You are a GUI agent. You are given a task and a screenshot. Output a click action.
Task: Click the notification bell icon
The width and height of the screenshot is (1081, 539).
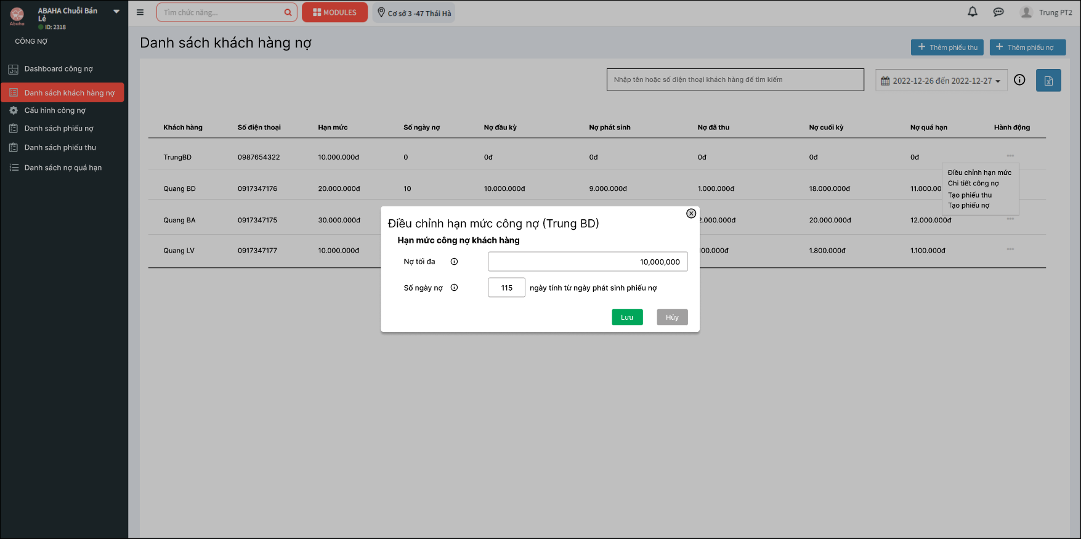(973, 12)
